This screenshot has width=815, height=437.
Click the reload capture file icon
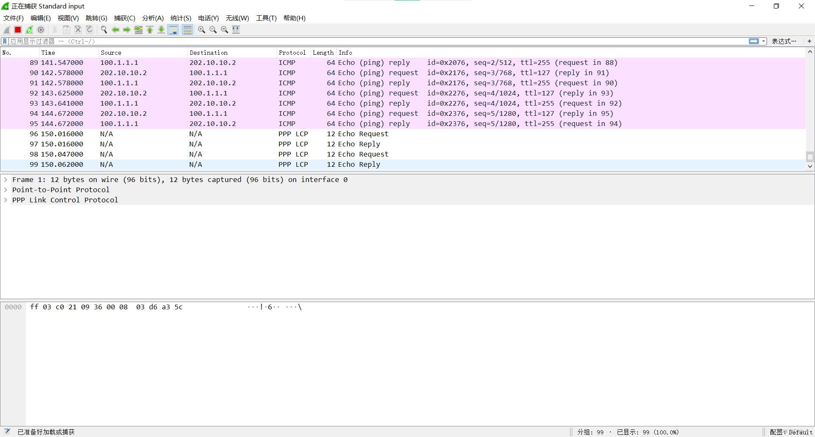coord(90,30)
